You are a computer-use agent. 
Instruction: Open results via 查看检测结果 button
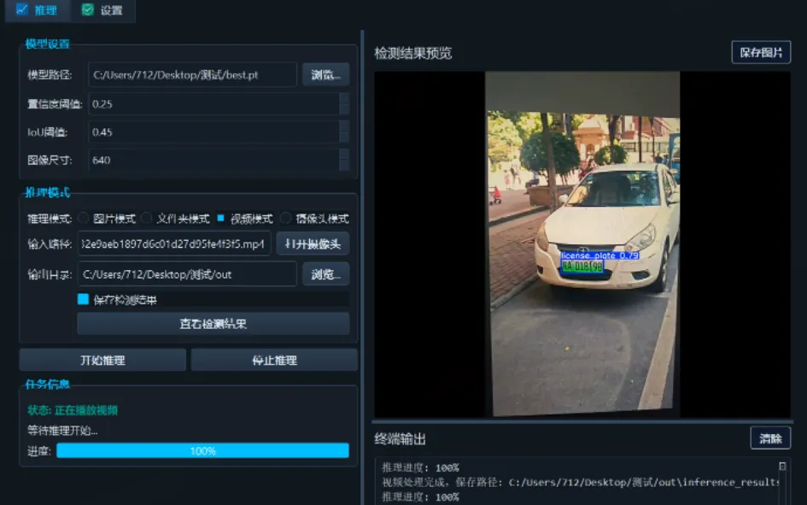[x=213, y=323]
